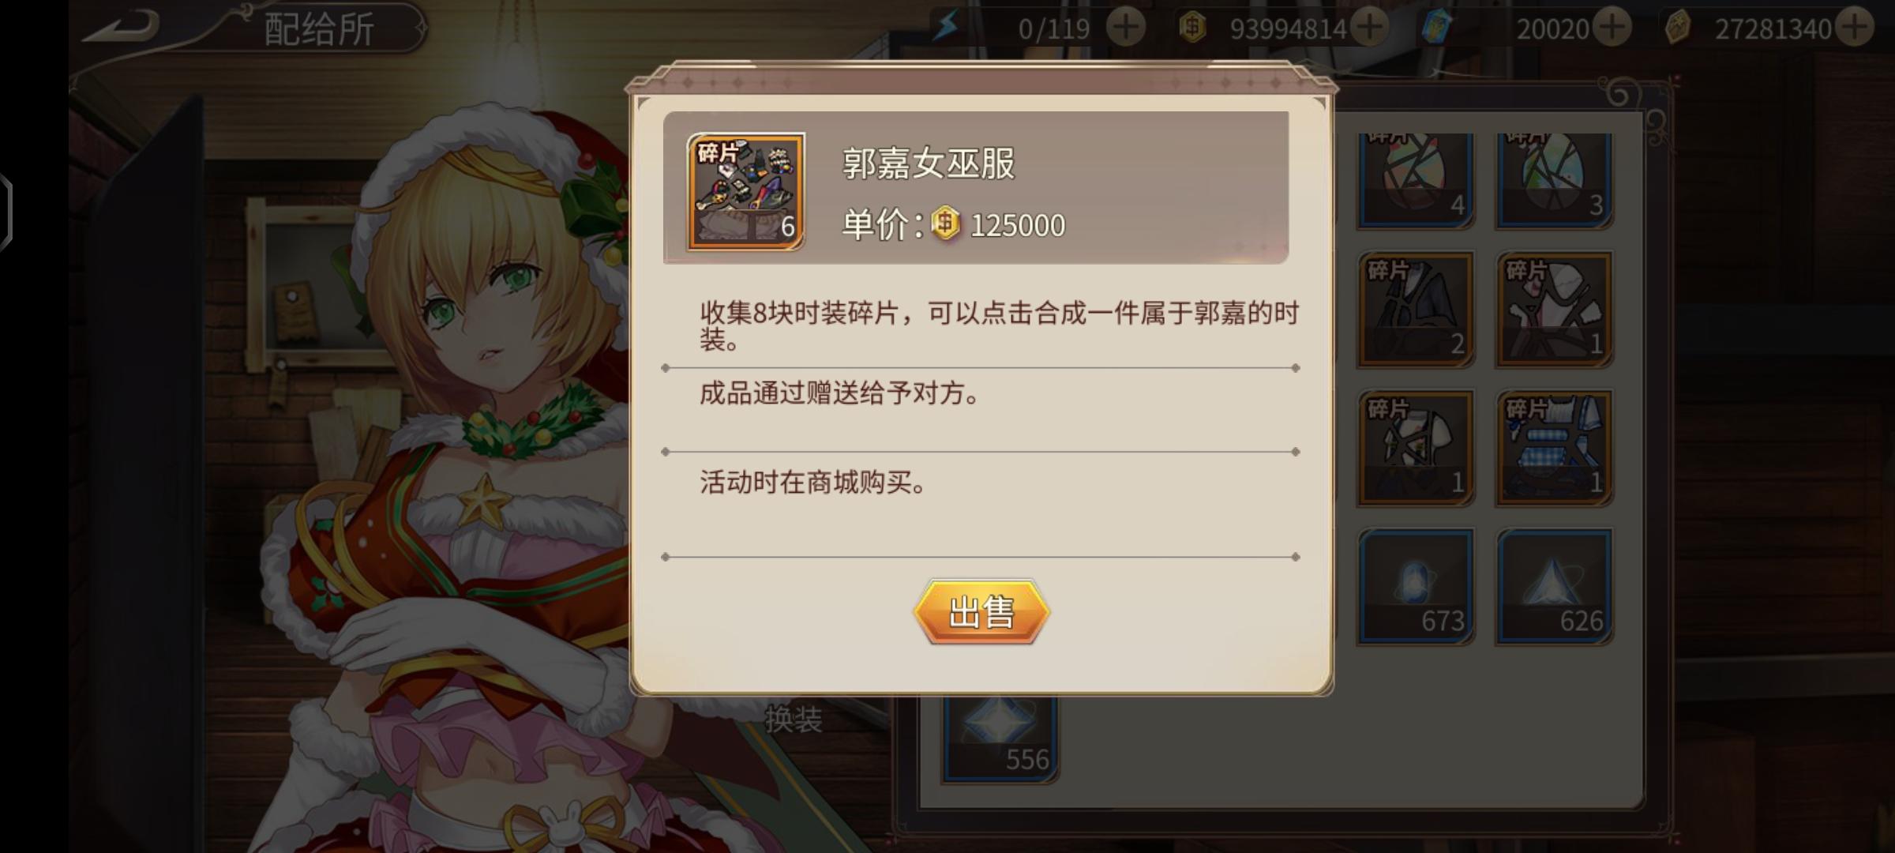Pick the blue checkered outfit fragment
The image size is (1895, 853).
pyautogui.click(x=1554, y=448)
